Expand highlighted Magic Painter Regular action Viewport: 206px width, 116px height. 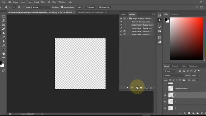tap(130, 25)
